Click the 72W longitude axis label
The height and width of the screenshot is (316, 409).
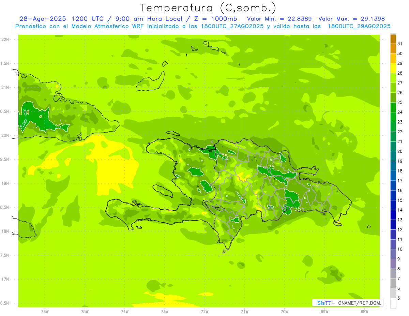[204, 311]
